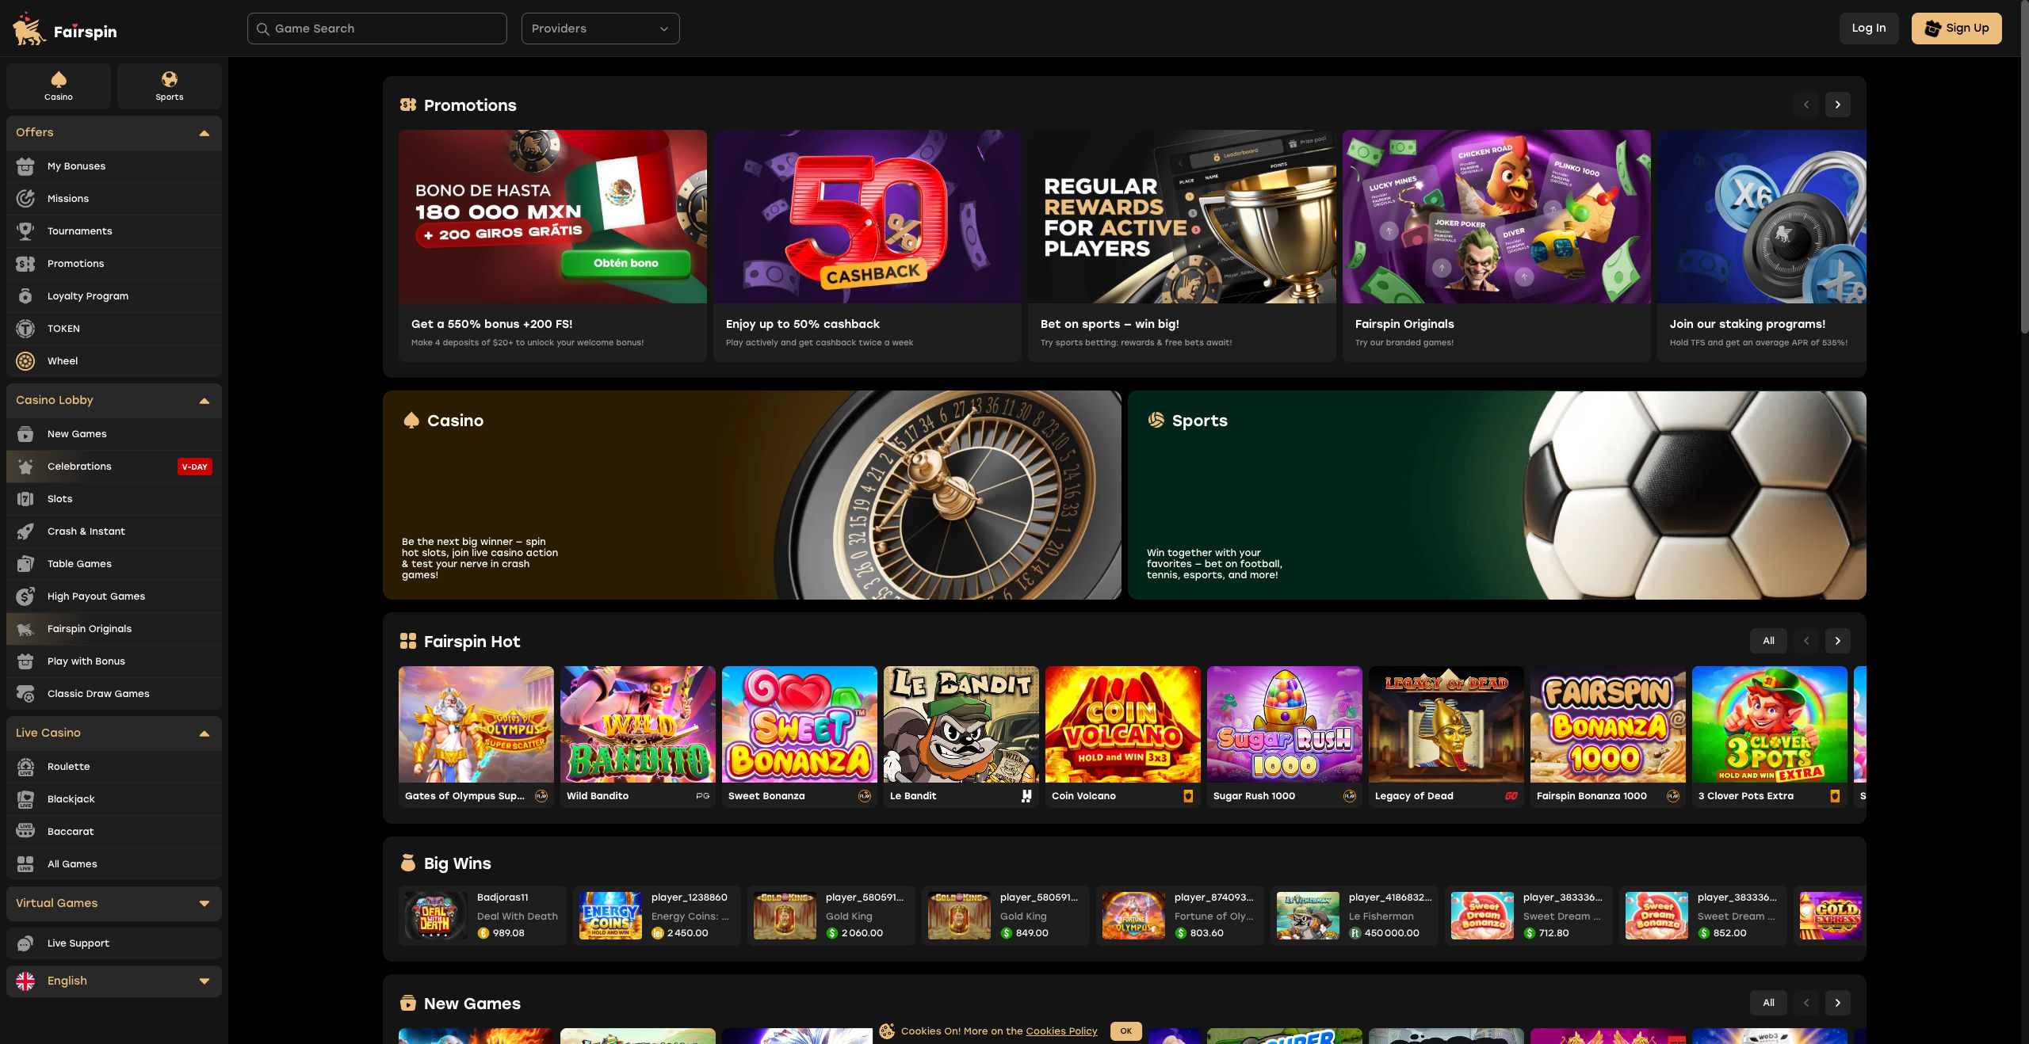This screenshot has height=1044, width=2029.
Task: Open the Cookies Policy link
Action: (1061, 1031)
